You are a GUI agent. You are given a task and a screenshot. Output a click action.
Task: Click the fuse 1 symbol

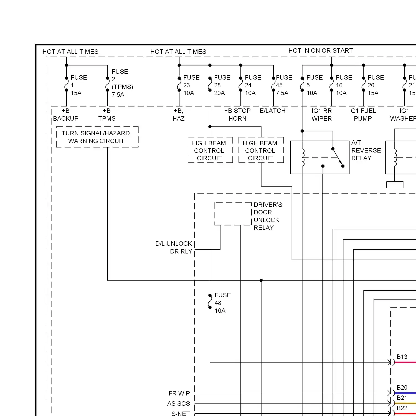coord(67,84)
